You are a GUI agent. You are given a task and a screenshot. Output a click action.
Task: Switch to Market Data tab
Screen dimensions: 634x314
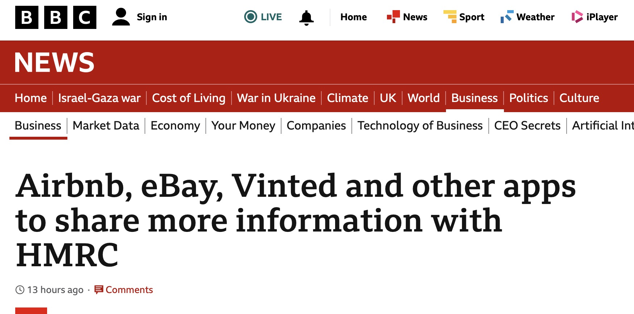pyautogui.click(x=106, y=126)
